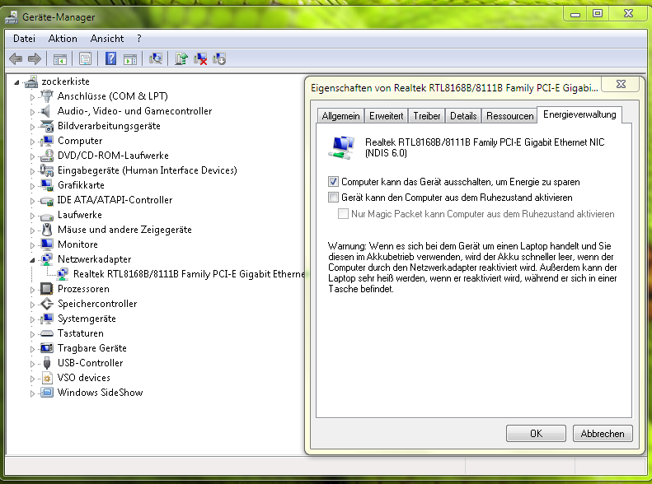Minimize the Geräte-Manager window
Image resolution: width=652 pixels, height=484 pixels.
click(x=575, y=14)
